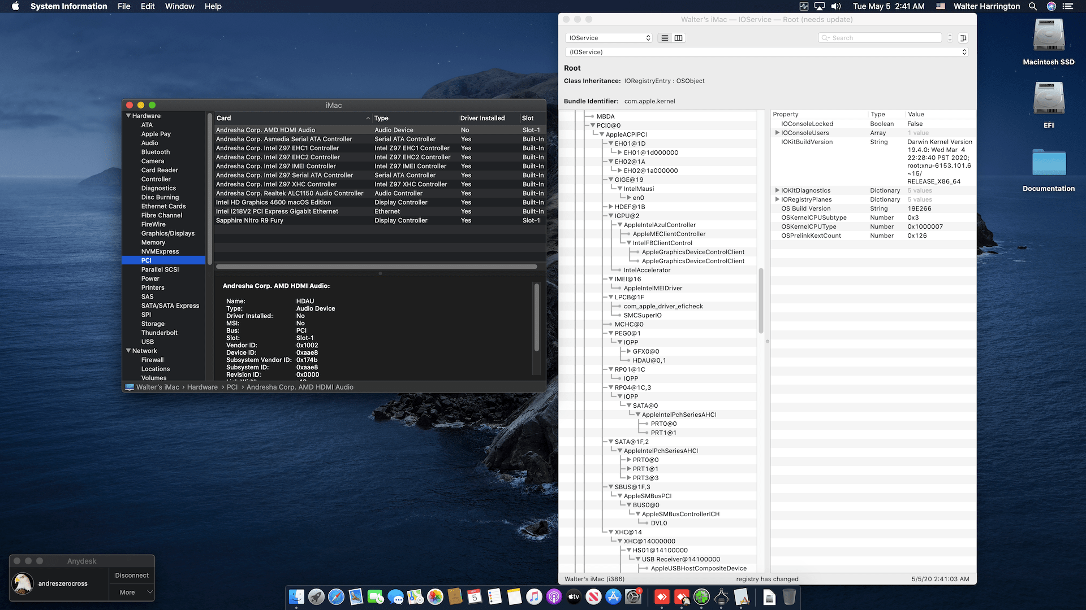Switch to column view in IORegistryExplorer toolbar
The width and height of the screenshot is (1086, 610).
pyautogui.click(x=679, y=38)
